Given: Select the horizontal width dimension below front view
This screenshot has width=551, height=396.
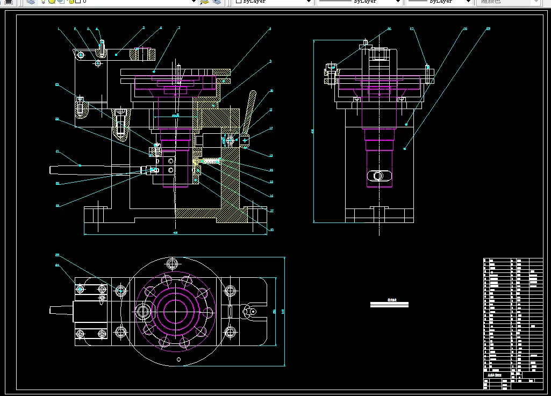Looking at the screenshot, I should click(x=175, y=233).
